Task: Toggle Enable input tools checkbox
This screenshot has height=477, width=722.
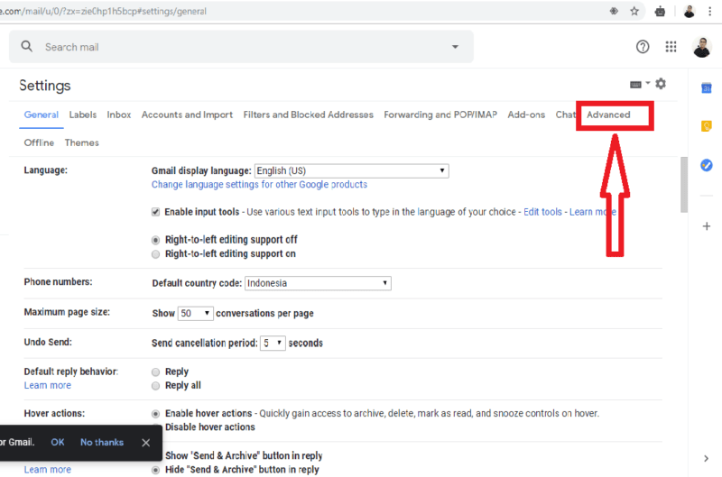Action: pyautogui.click(x=155, y=212)
